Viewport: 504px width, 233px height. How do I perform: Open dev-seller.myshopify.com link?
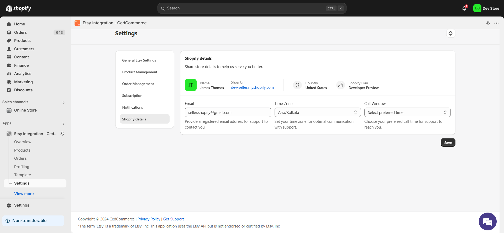252,87
